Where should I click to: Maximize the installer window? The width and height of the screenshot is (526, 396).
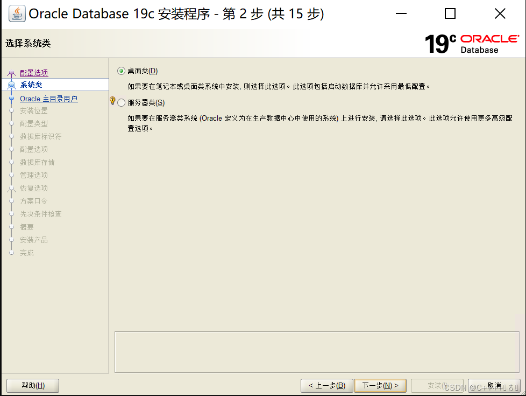(450, 14)
